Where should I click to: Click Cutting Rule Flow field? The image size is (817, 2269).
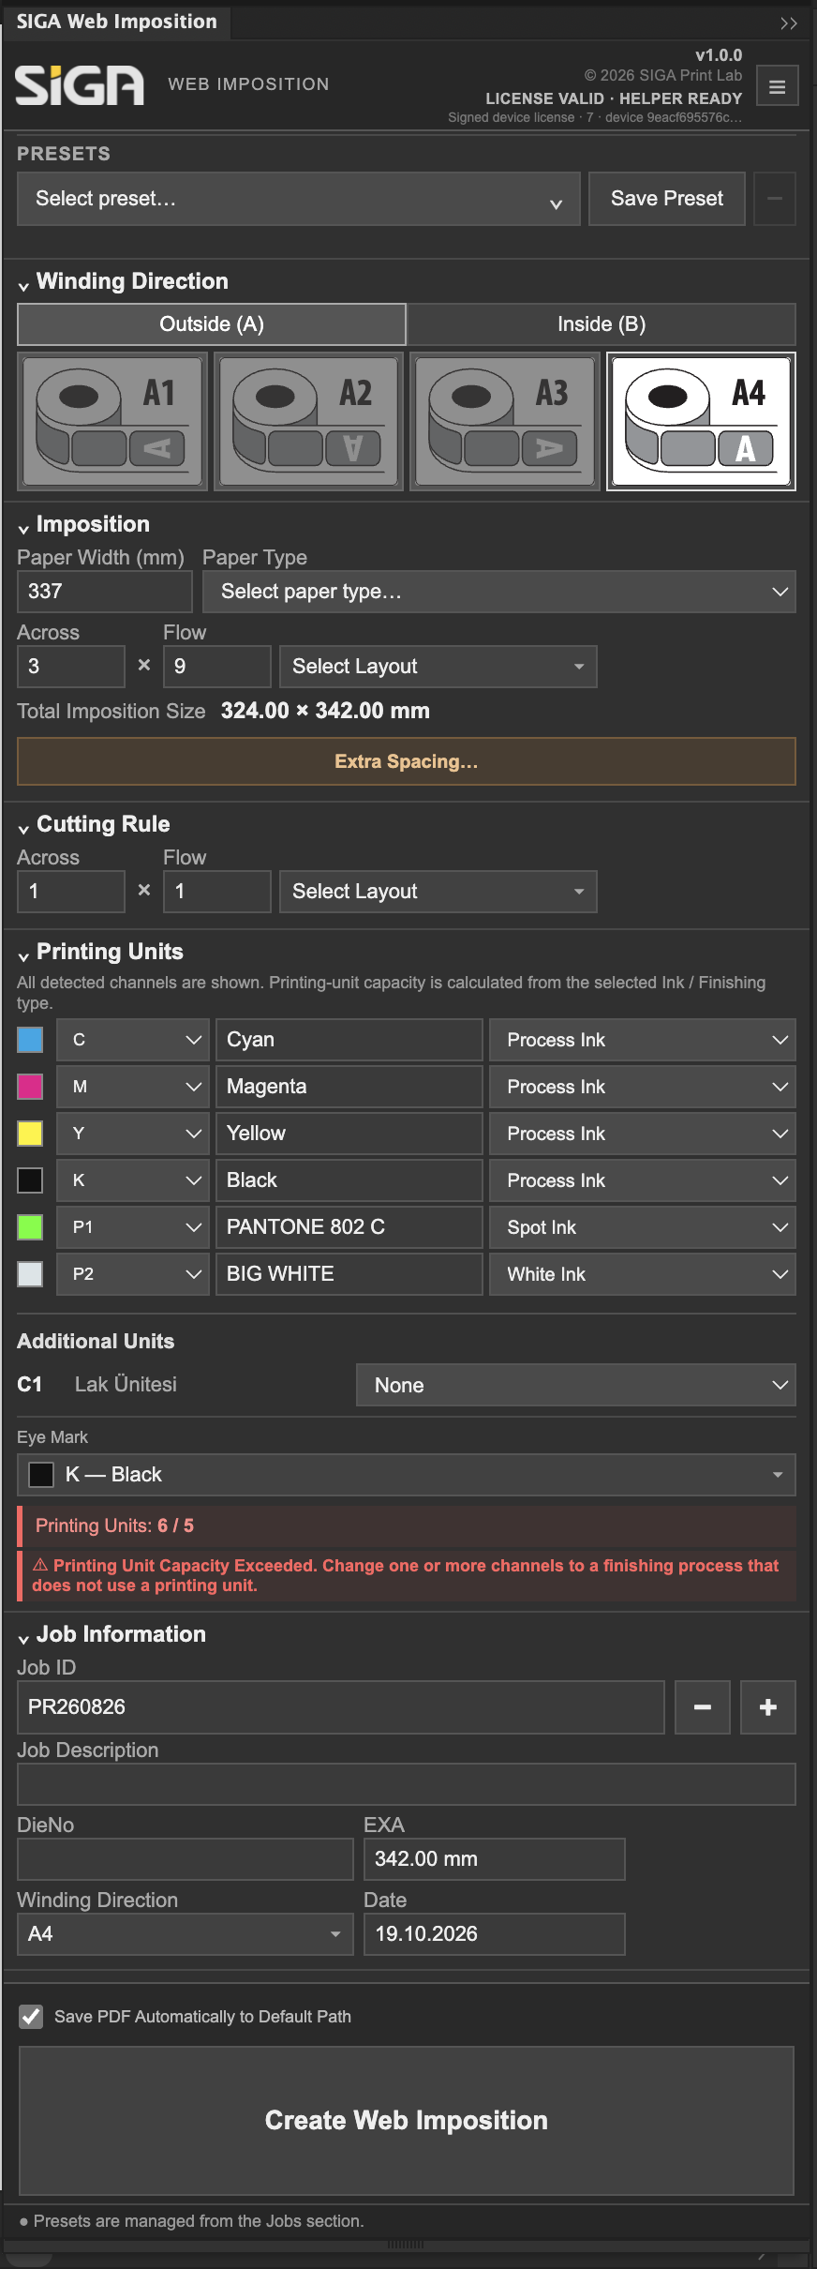[217, 892]
